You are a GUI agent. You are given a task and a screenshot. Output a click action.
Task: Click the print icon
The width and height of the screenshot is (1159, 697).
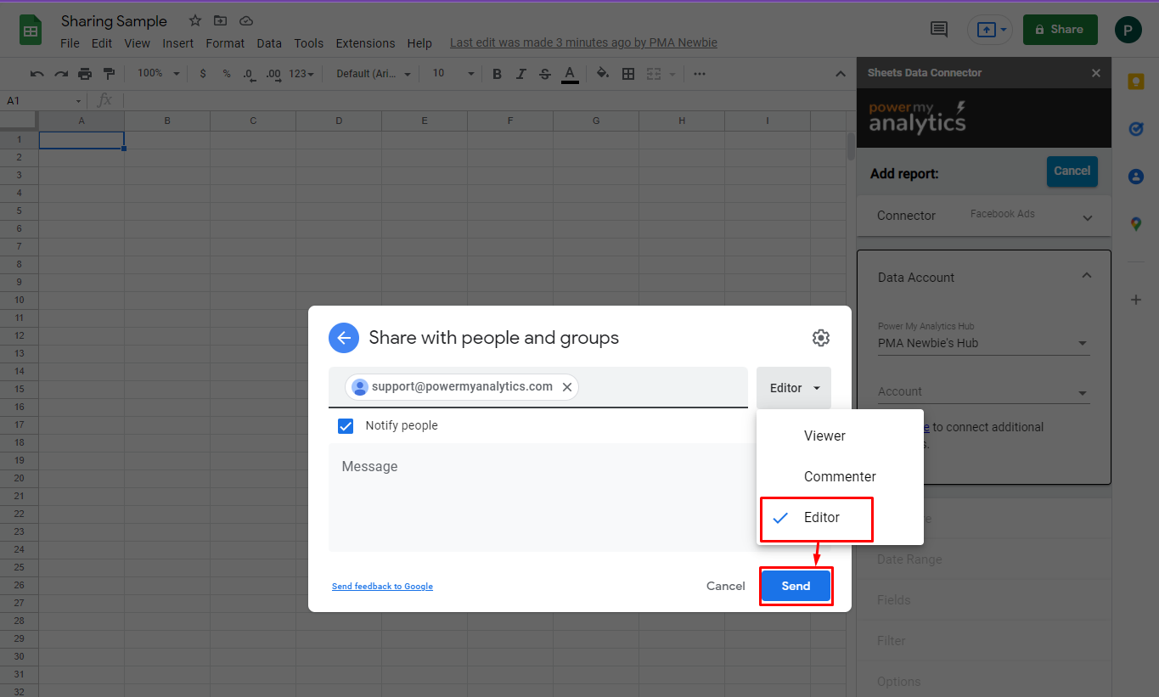85,74
